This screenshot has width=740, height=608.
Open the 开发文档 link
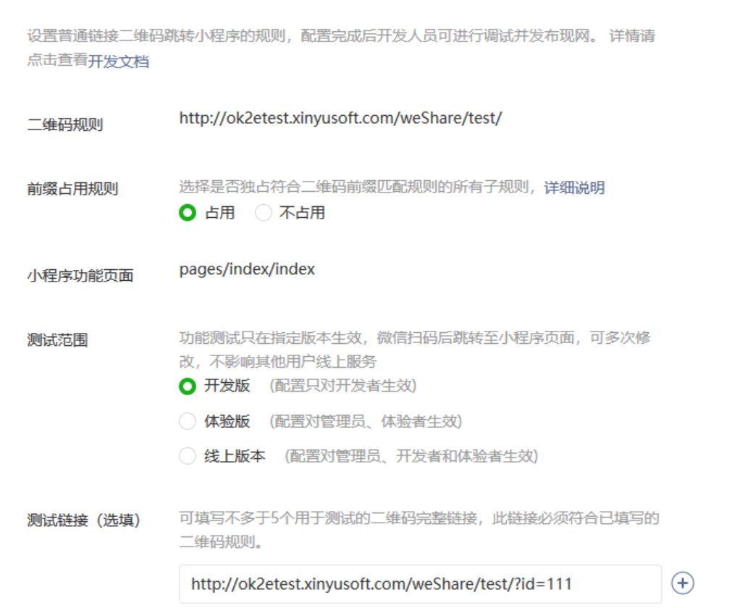tap(119, 62)
